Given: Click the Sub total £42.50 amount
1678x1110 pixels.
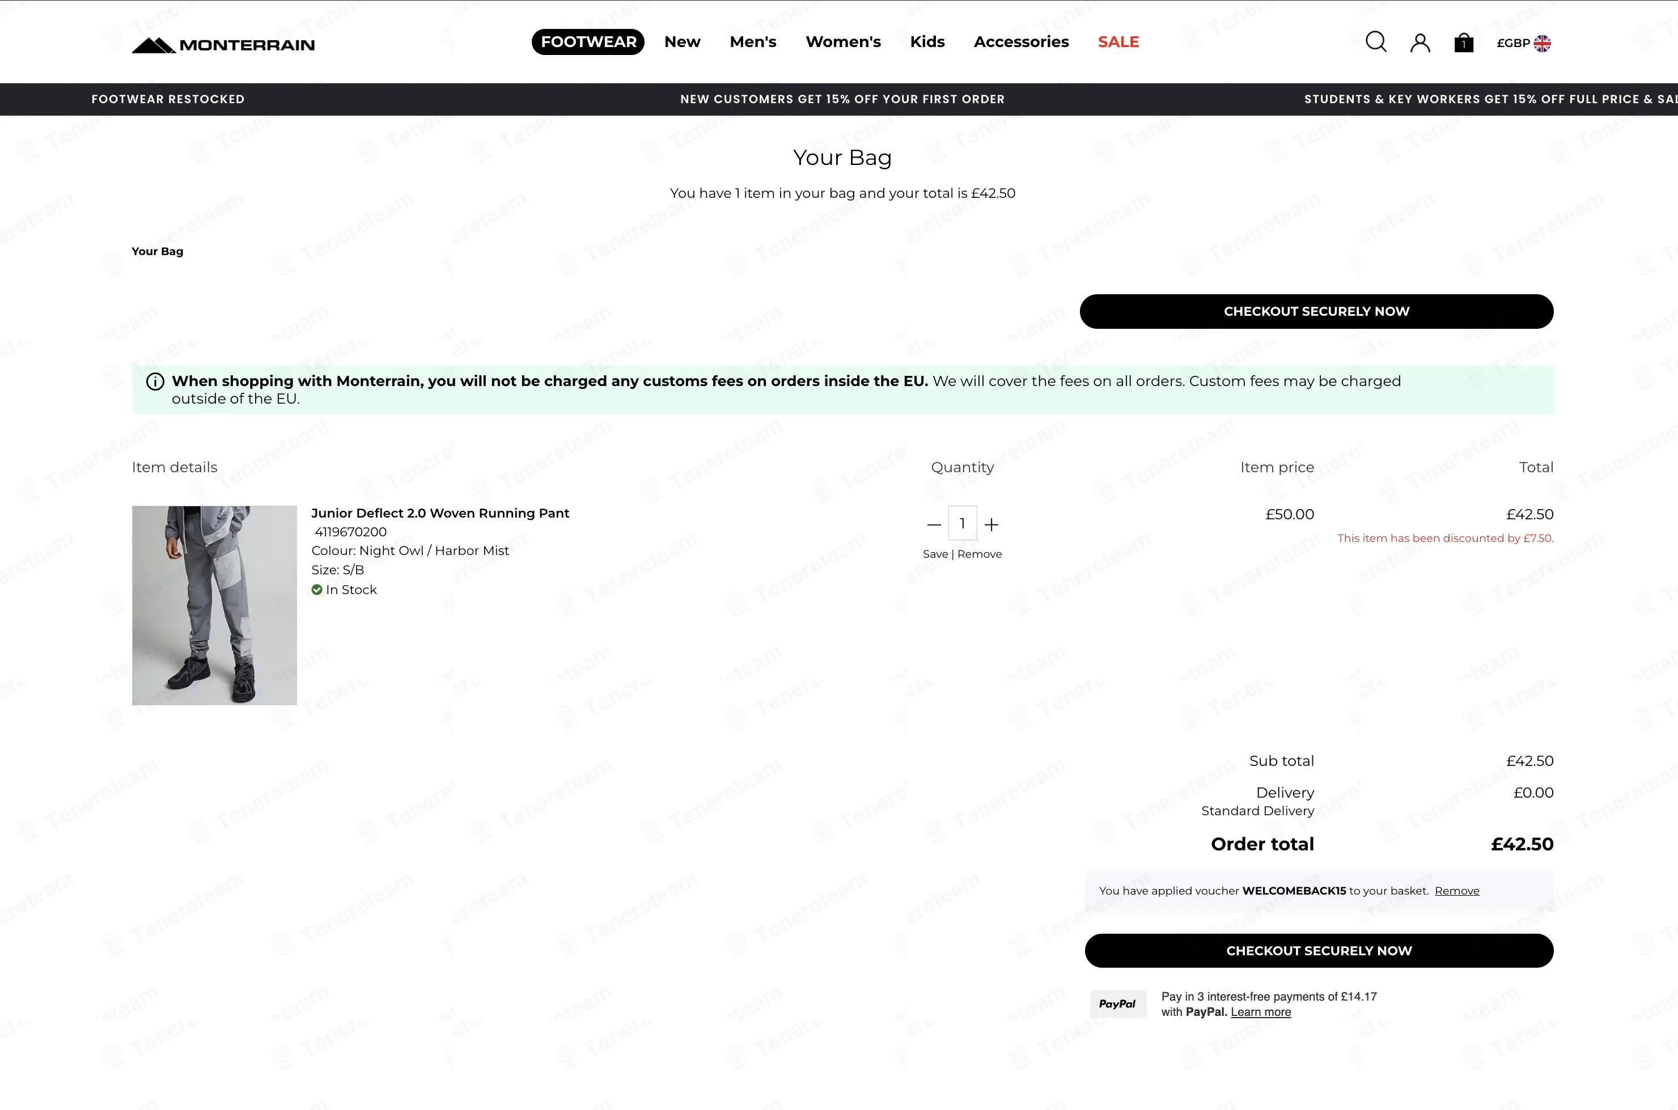Looking at the screenshot, I should (x=1529, y=761).
